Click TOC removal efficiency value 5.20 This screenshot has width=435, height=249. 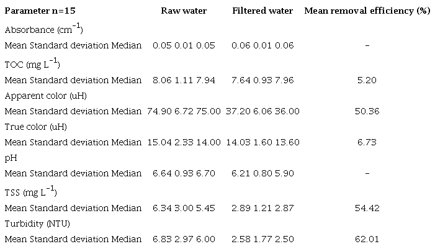point(367,80)
